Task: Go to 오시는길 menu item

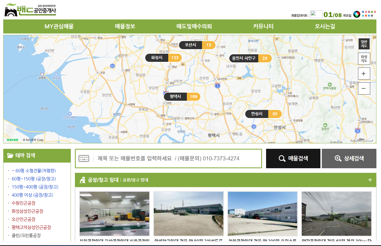Action: point(325,26)
